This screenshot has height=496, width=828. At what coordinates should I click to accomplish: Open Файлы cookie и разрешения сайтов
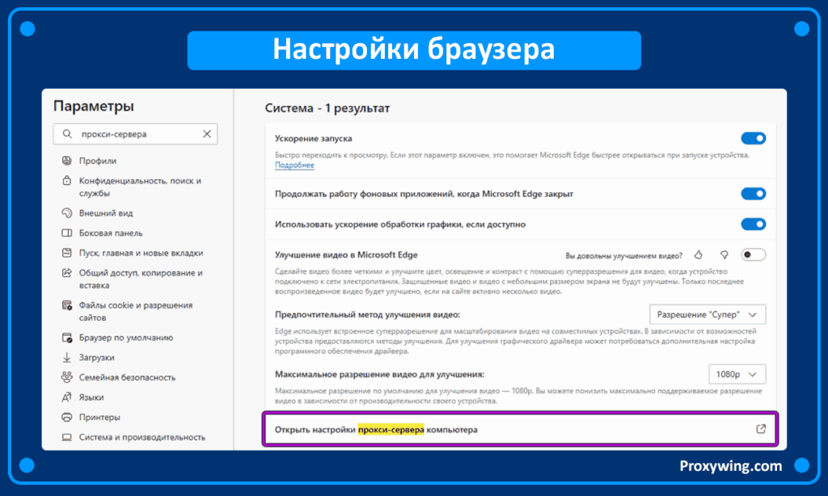(x=136, y=311)
